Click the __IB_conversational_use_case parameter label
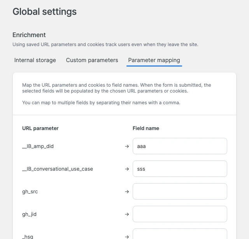The image size is (249, 239). coord(58,169)
